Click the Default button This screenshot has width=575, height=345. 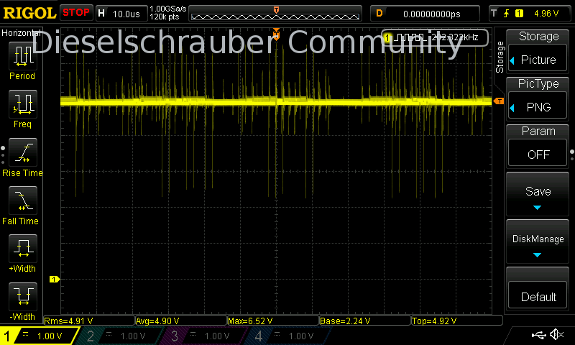(538, 296)
